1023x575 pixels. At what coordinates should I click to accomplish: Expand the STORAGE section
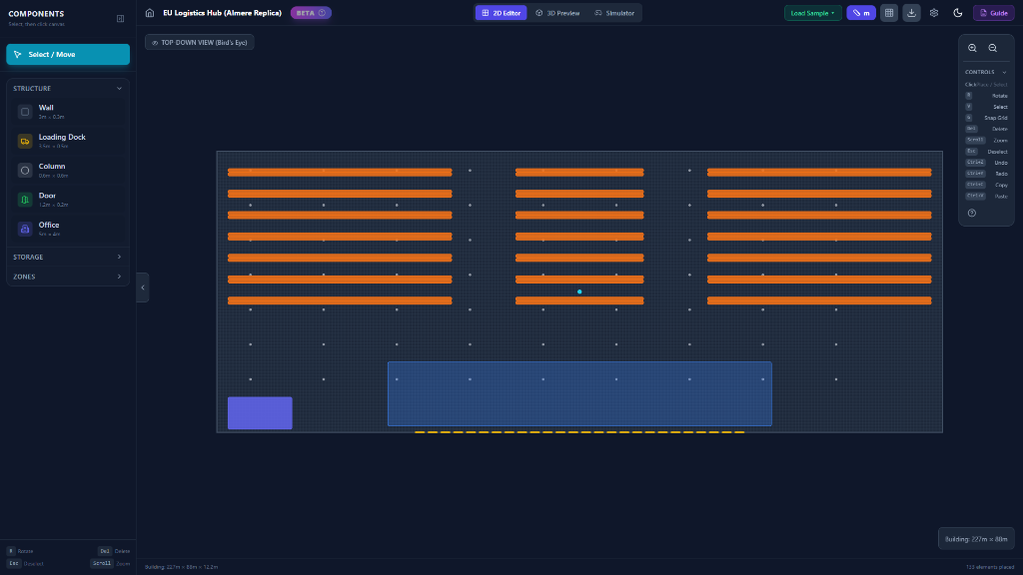[67, 257]
